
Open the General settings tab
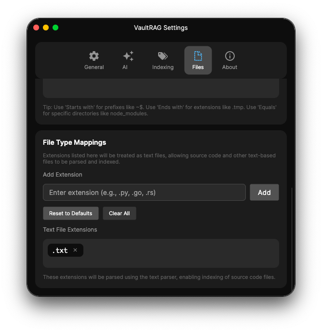(94, 60)
